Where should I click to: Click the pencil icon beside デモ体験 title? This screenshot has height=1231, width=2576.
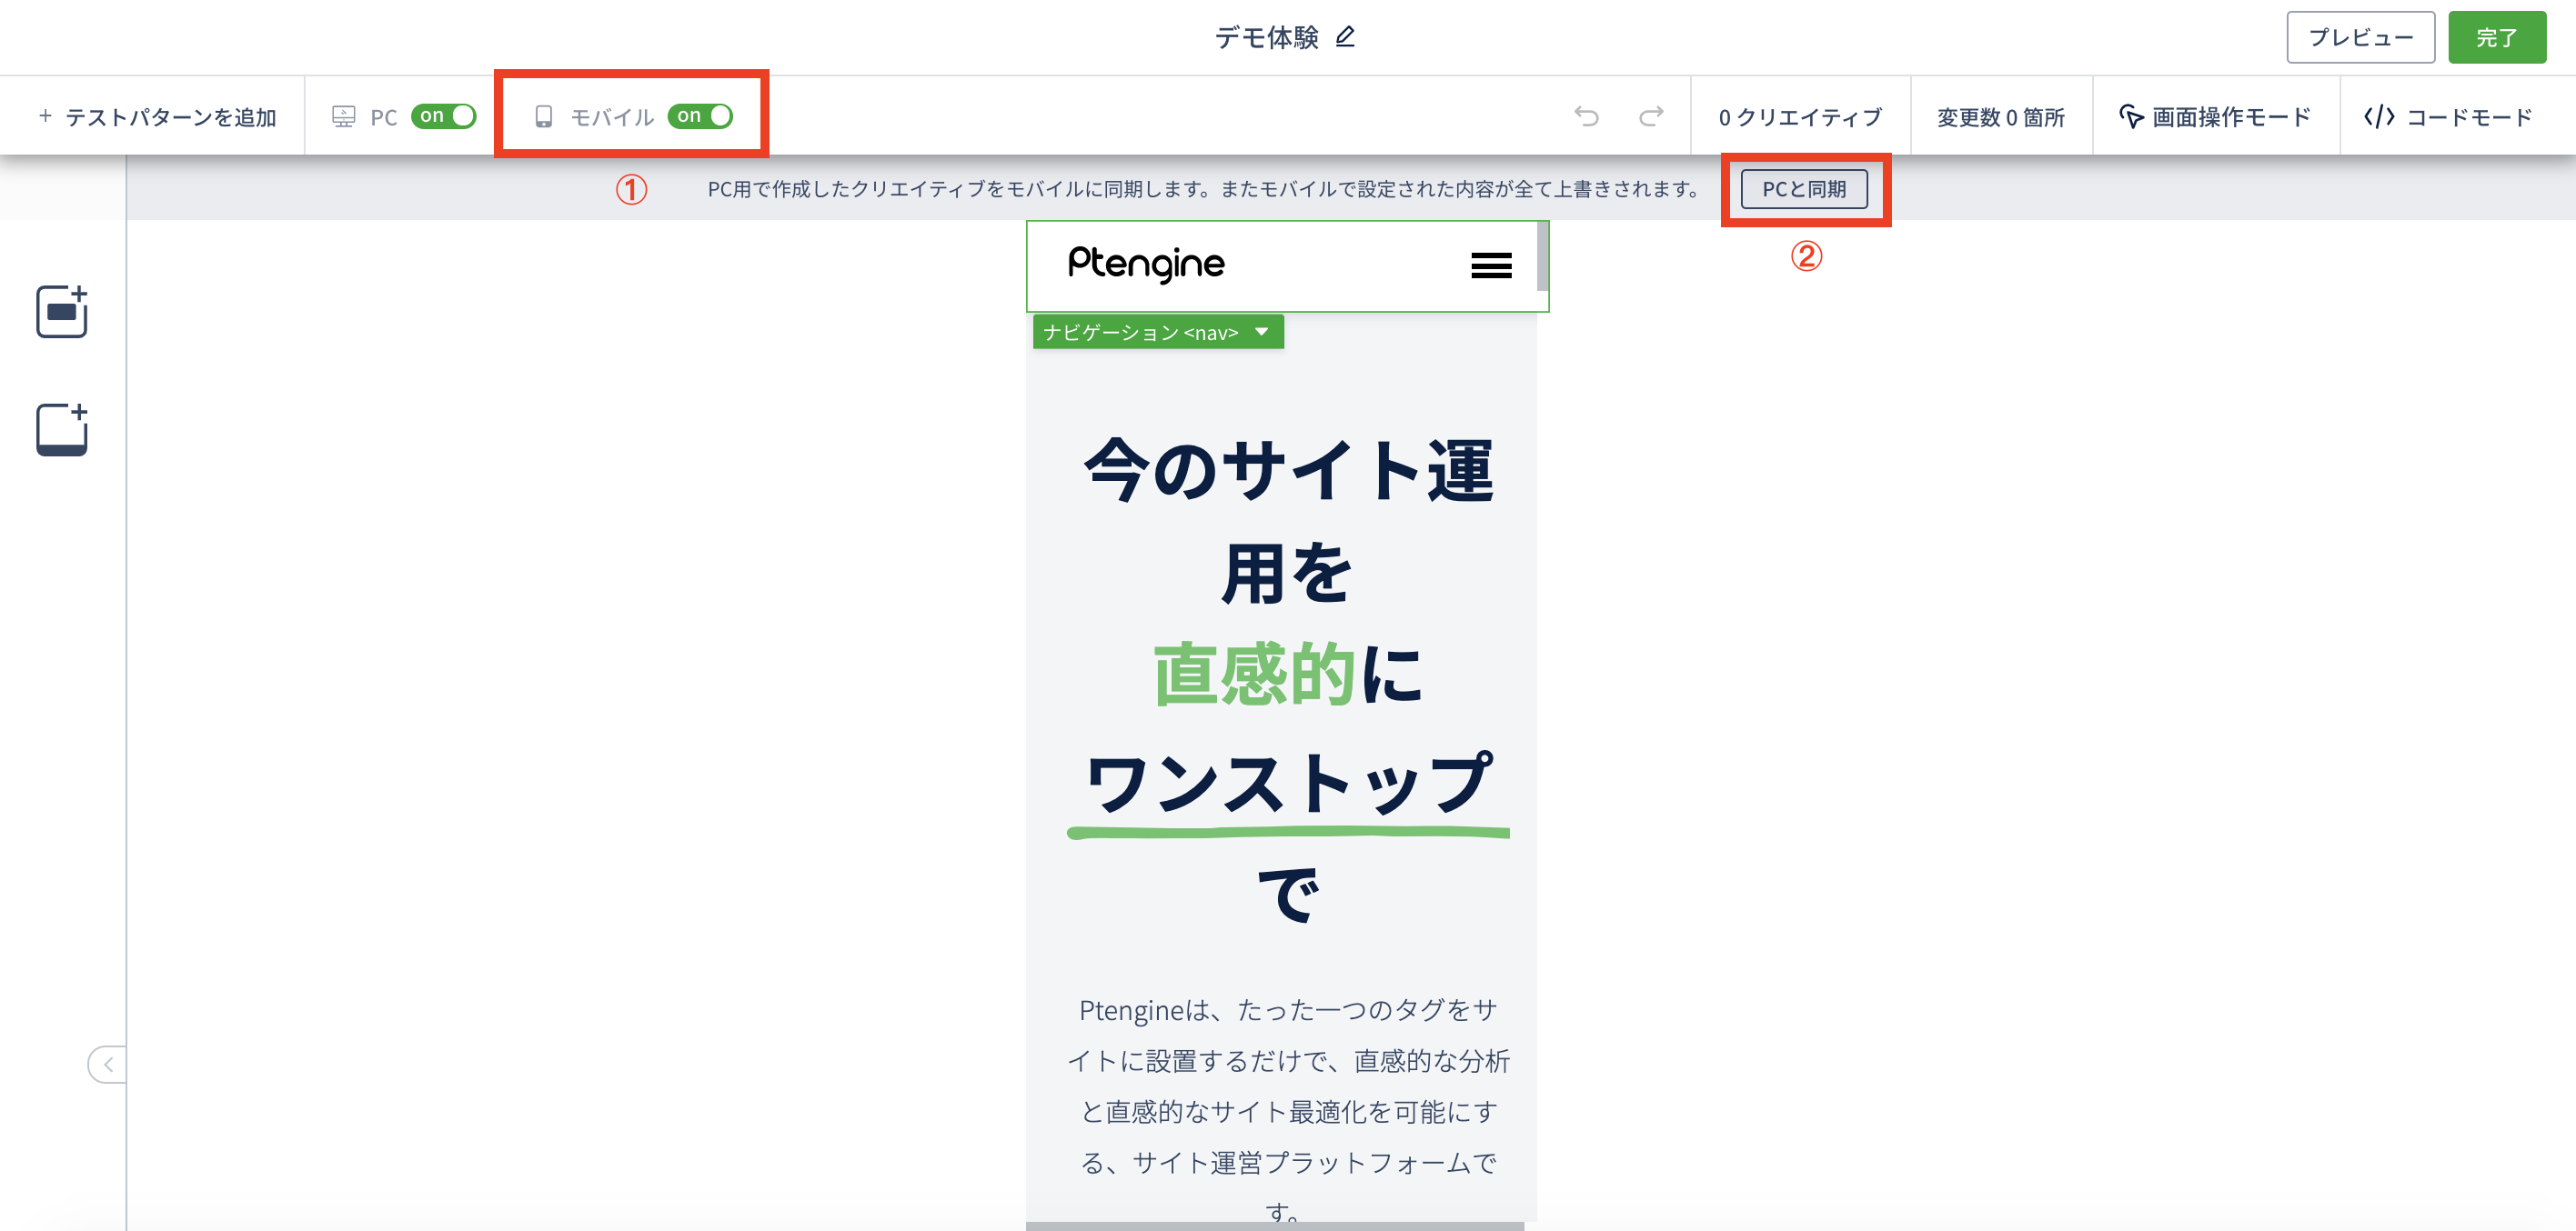click(x=1345, y=37)
